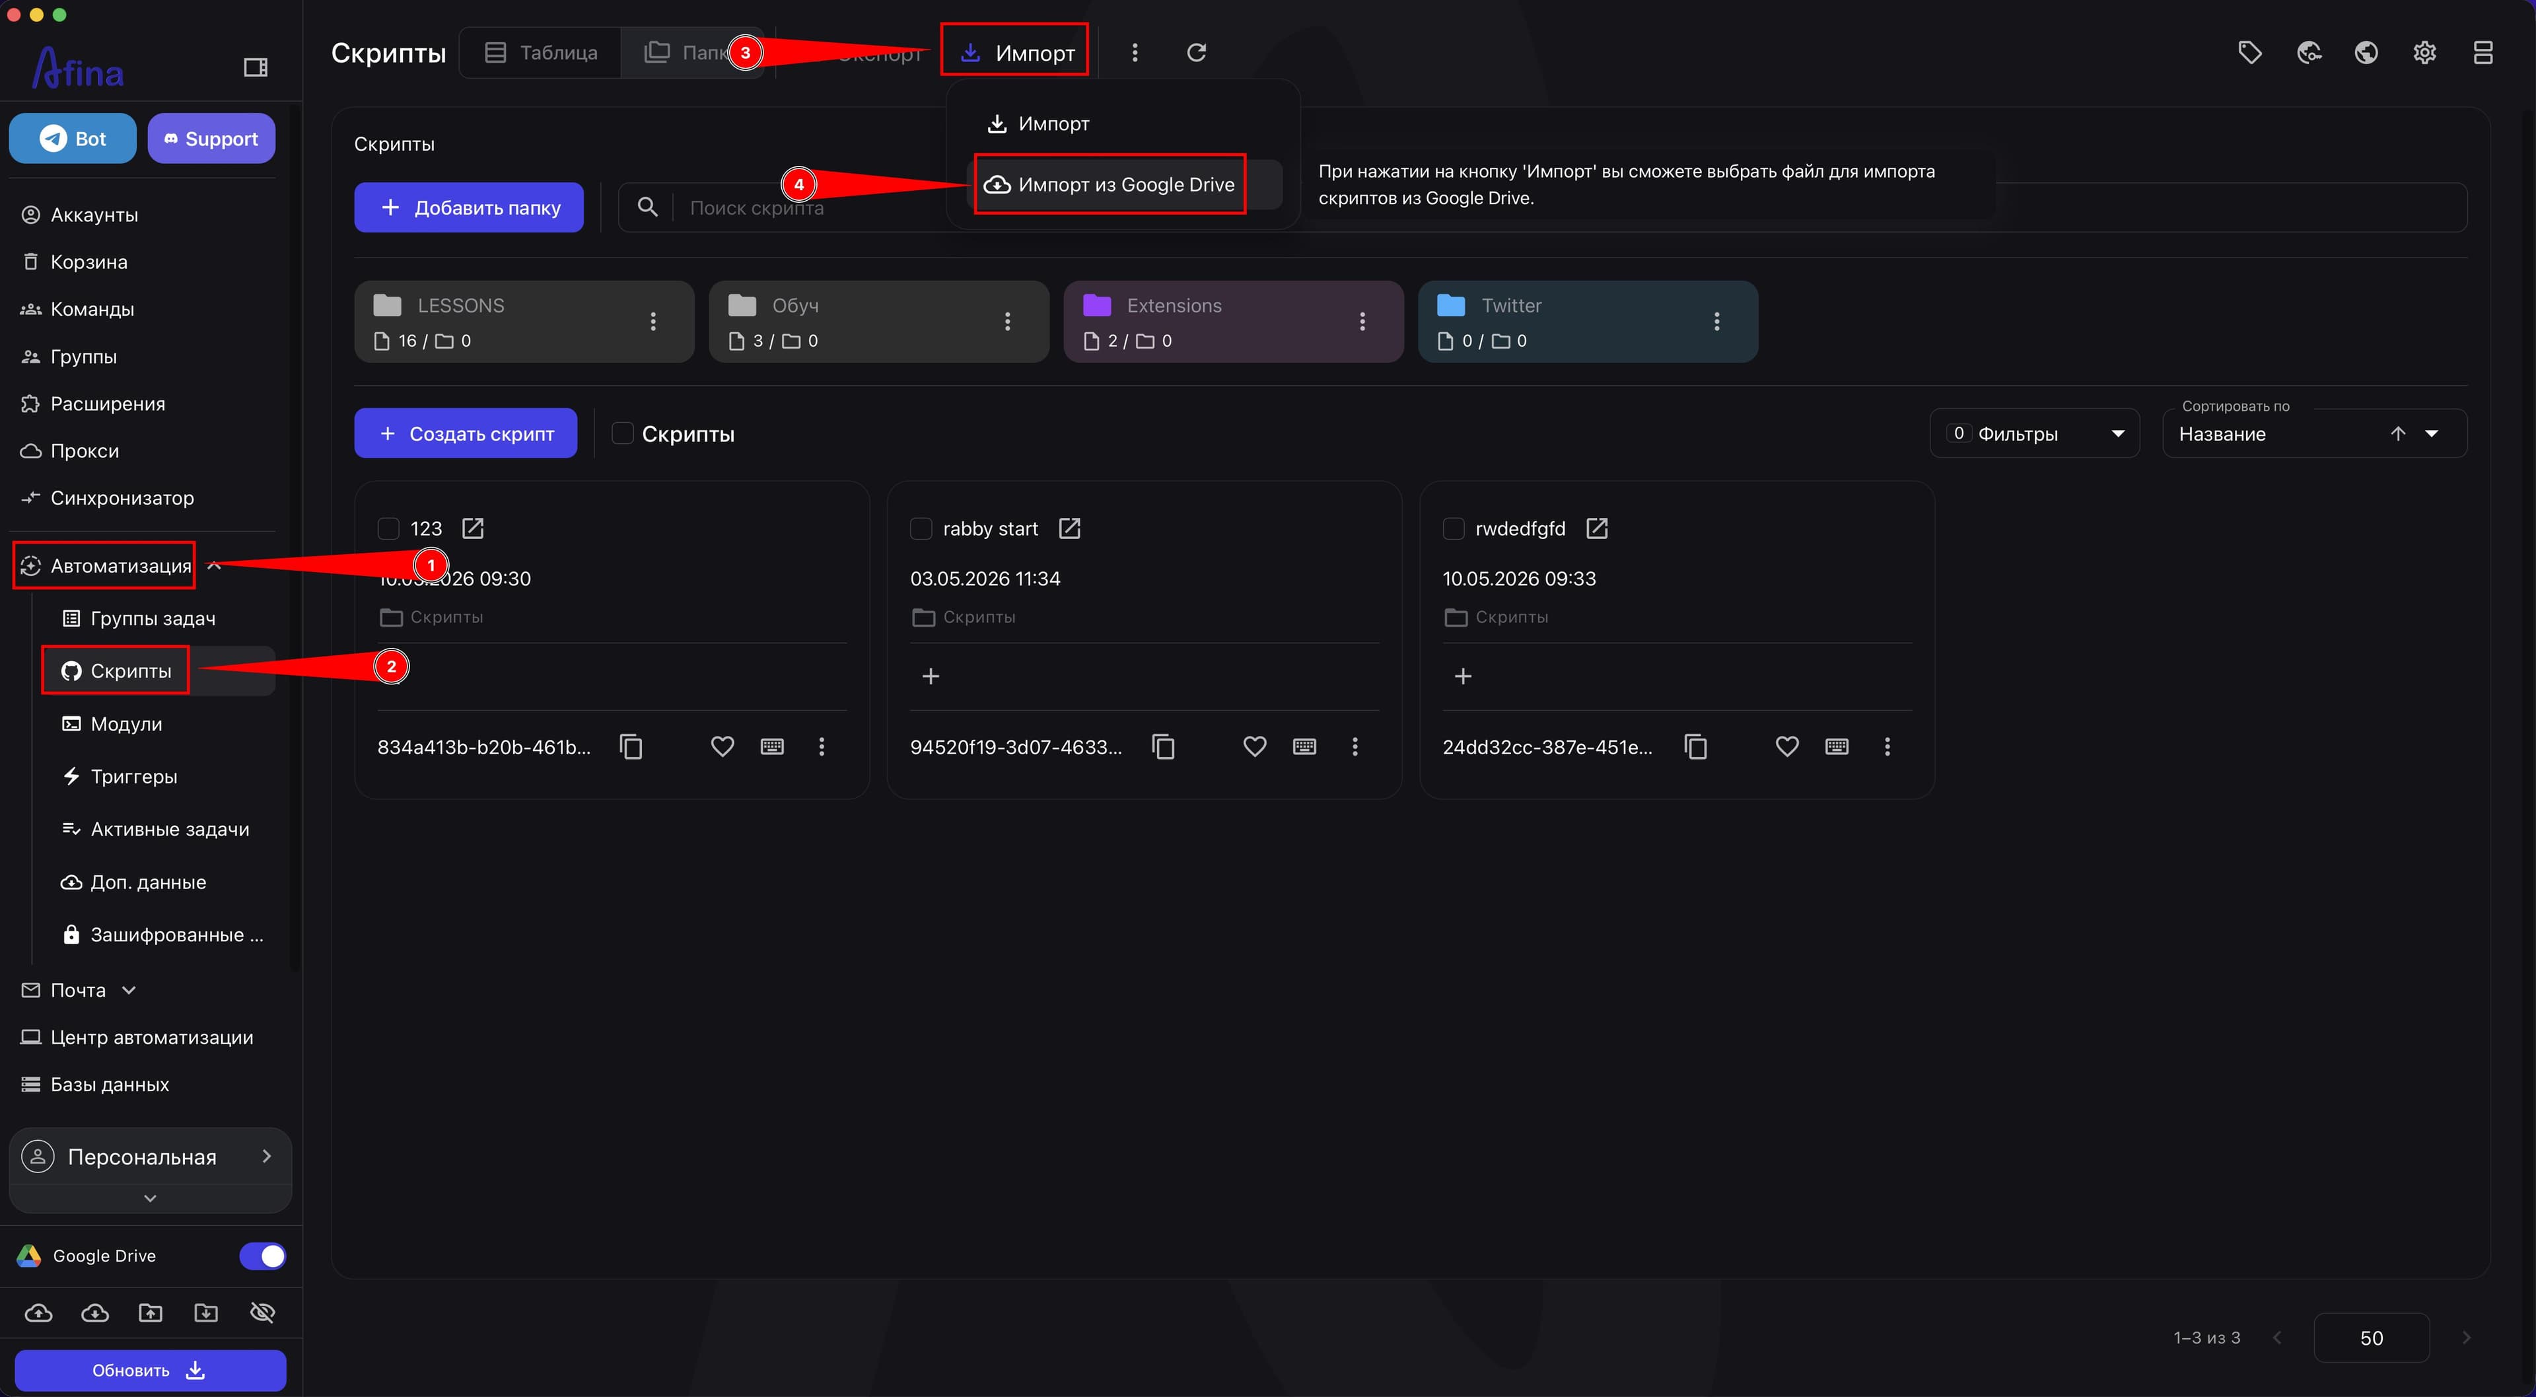Viewport: 2536px width, 1397px height.
Task: Open Аккаунты in the sidebar
Action: 94,215
